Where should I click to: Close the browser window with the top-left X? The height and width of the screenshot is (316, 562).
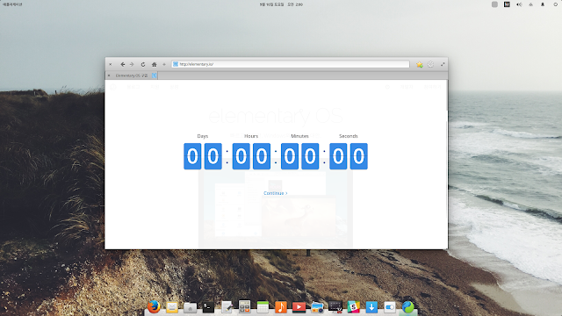coord(111,64)
